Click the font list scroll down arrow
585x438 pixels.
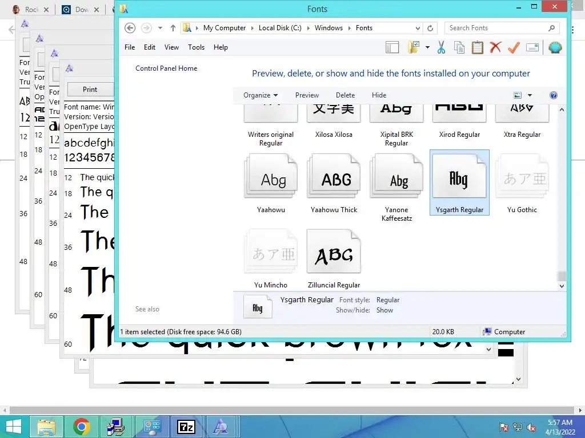(562, 286)
